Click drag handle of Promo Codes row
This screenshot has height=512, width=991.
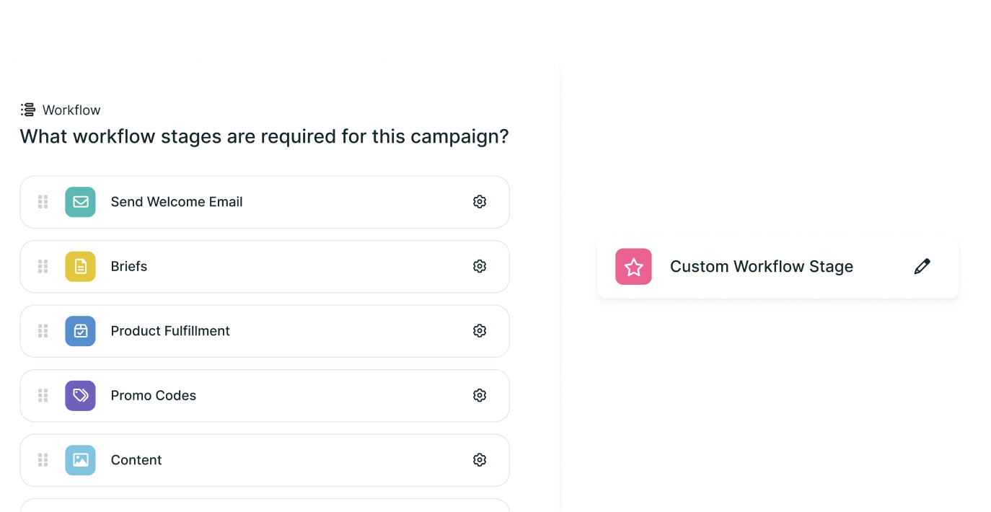[x=43, y=396]
